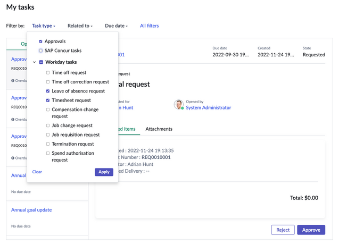
Task: Open the Annual goal update task
Action: pos(31,210)
